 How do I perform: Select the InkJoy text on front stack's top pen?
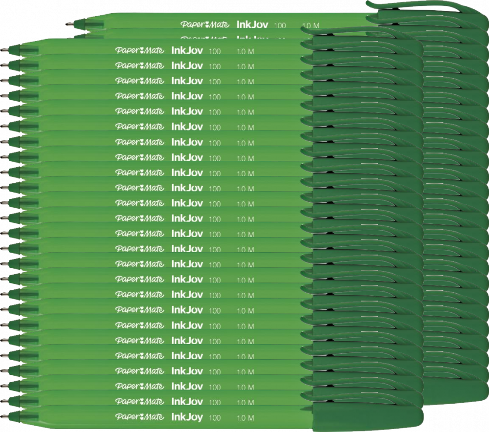coord(186,50)
